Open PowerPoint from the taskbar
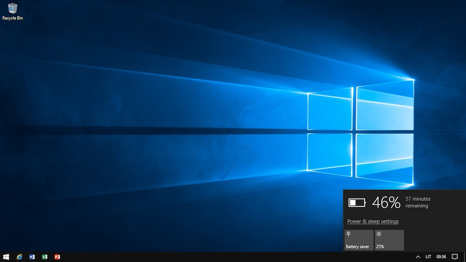Viewport: 466px width, 262px height. point(57,257)
